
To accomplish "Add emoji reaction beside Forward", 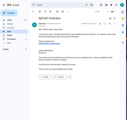I will pyautogui.click(x=70, y=77).
